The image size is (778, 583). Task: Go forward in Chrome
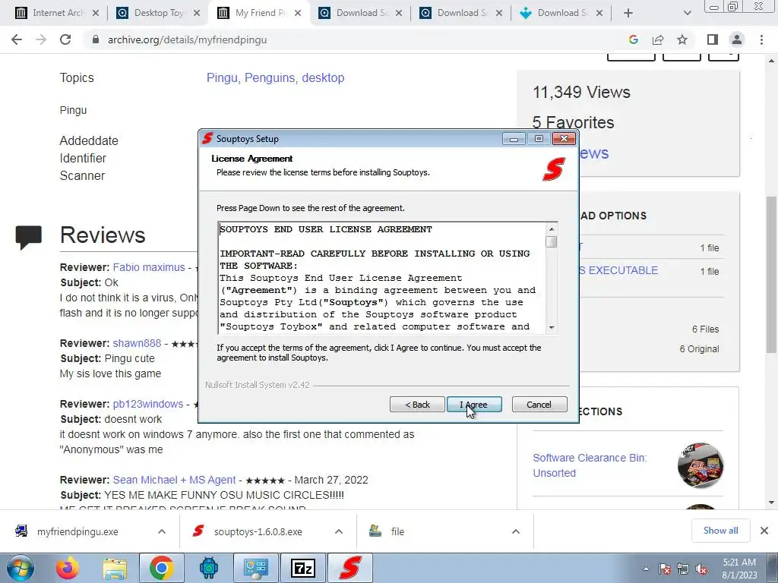[41, 39]
